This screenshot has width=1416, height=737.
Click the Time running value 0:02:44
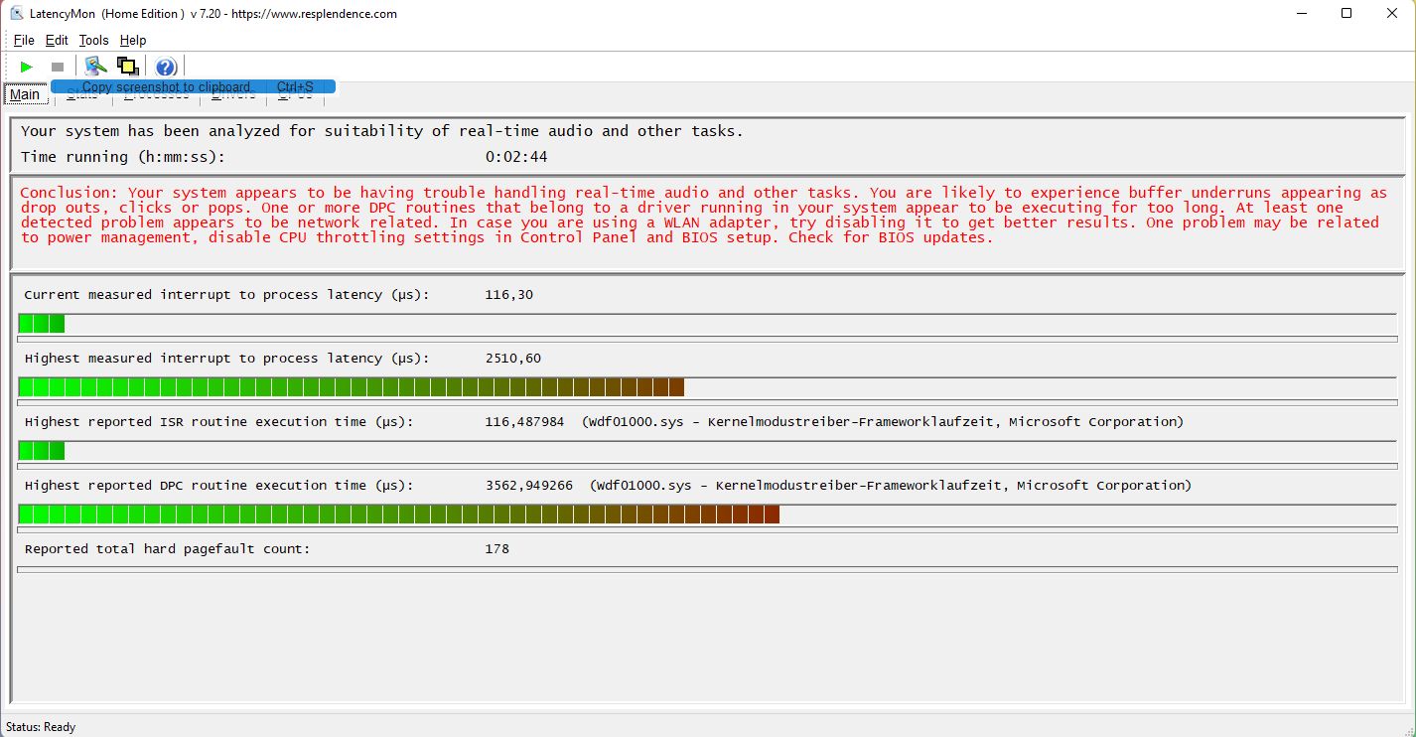[x=516, y=157]
